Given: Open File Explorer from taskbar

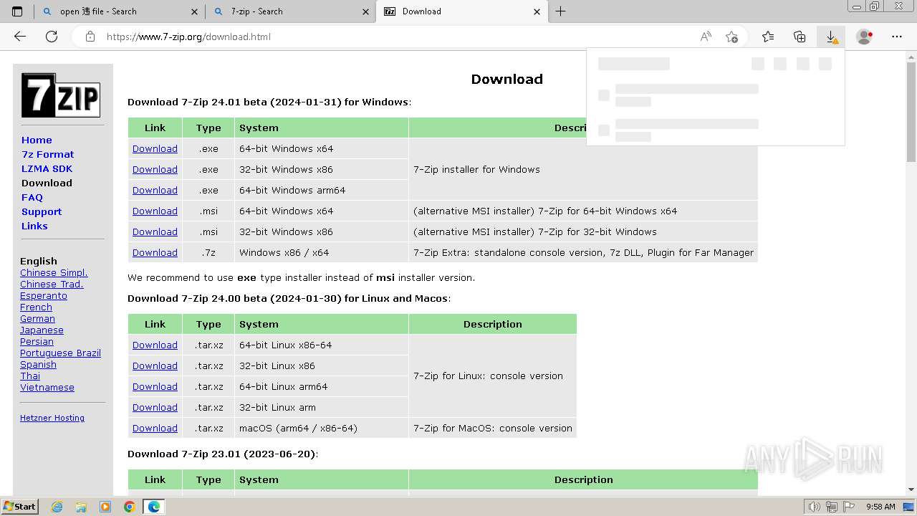Looking at the screenshot, I should coord(81,507).
